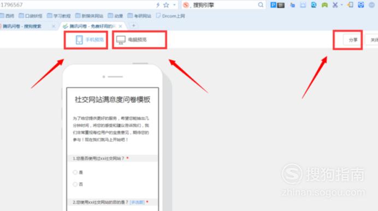Click the magnifier search icon
Image resolution: width=378 pixels, height=211 pixels.
pos(261,5)
